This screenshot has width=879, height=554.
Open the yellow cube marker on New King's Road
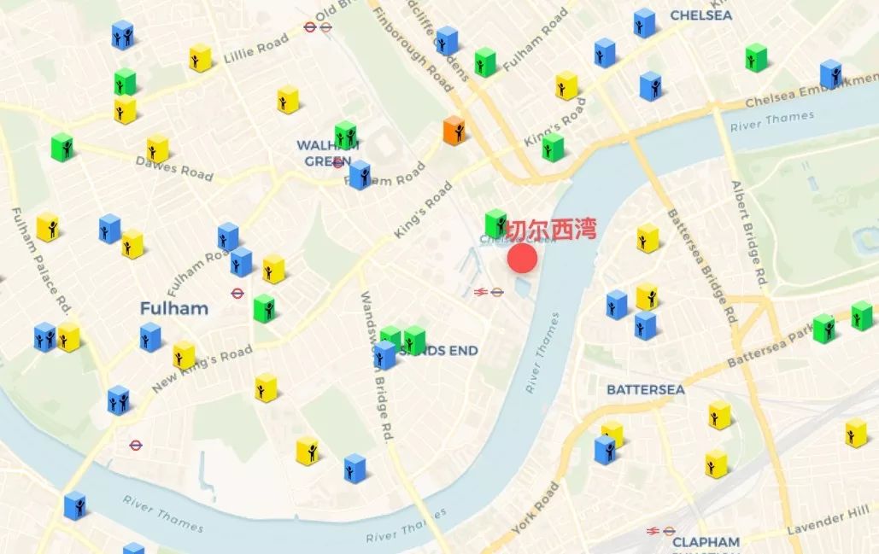point(184,355)
